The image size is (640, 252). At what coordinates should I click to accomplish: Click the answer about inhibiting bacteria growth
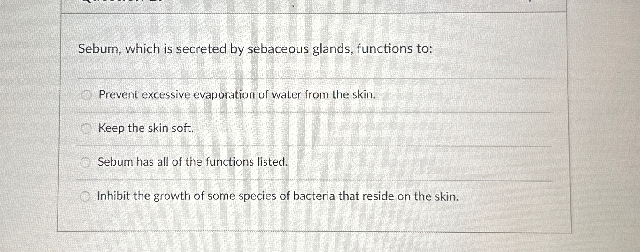click(x=277, y=196)
